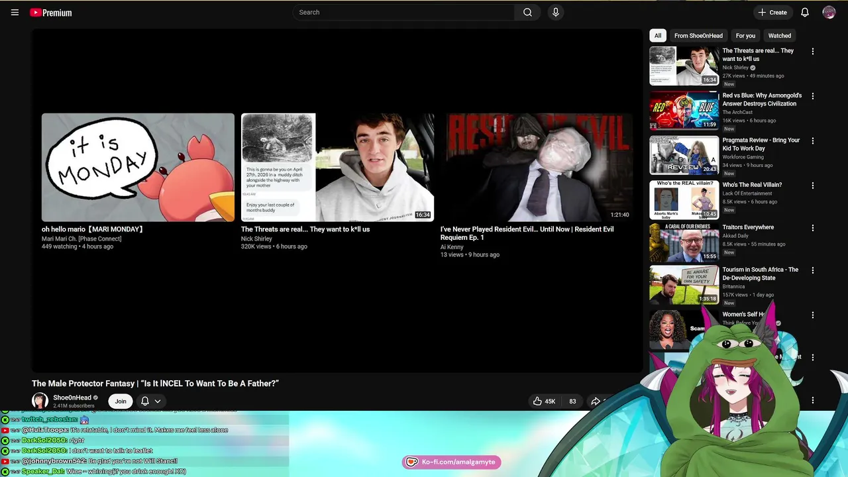The height and width of the screenshot is (477, 848).
Task: Click 2.41M subscribers text
Action: coord(74,405)
